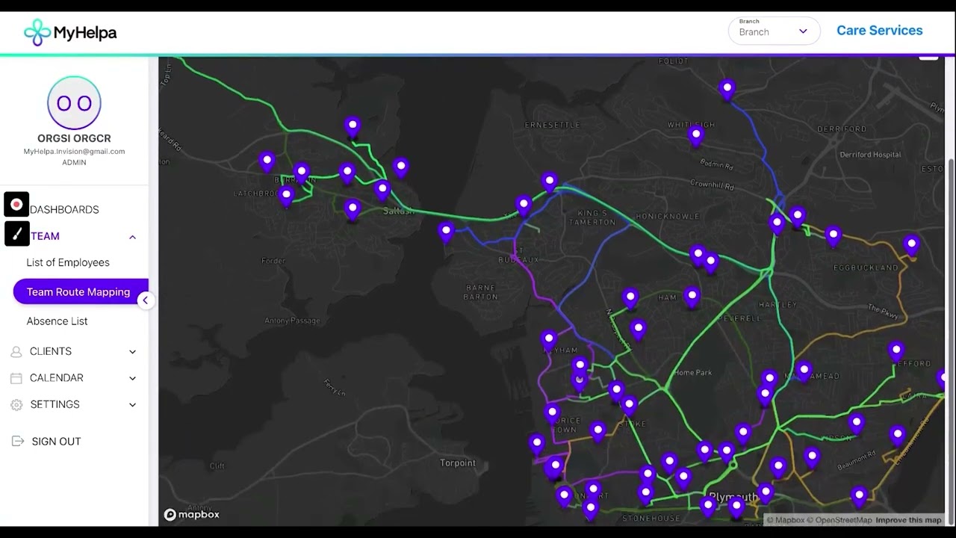The width and height of the screenshot is (956, 538).
Task: Select the pin above Stonehouse label
Action: click(x=646, y=494)
